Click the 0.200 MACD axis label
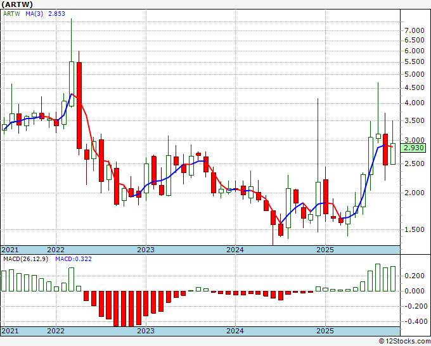 click(414, 276)
